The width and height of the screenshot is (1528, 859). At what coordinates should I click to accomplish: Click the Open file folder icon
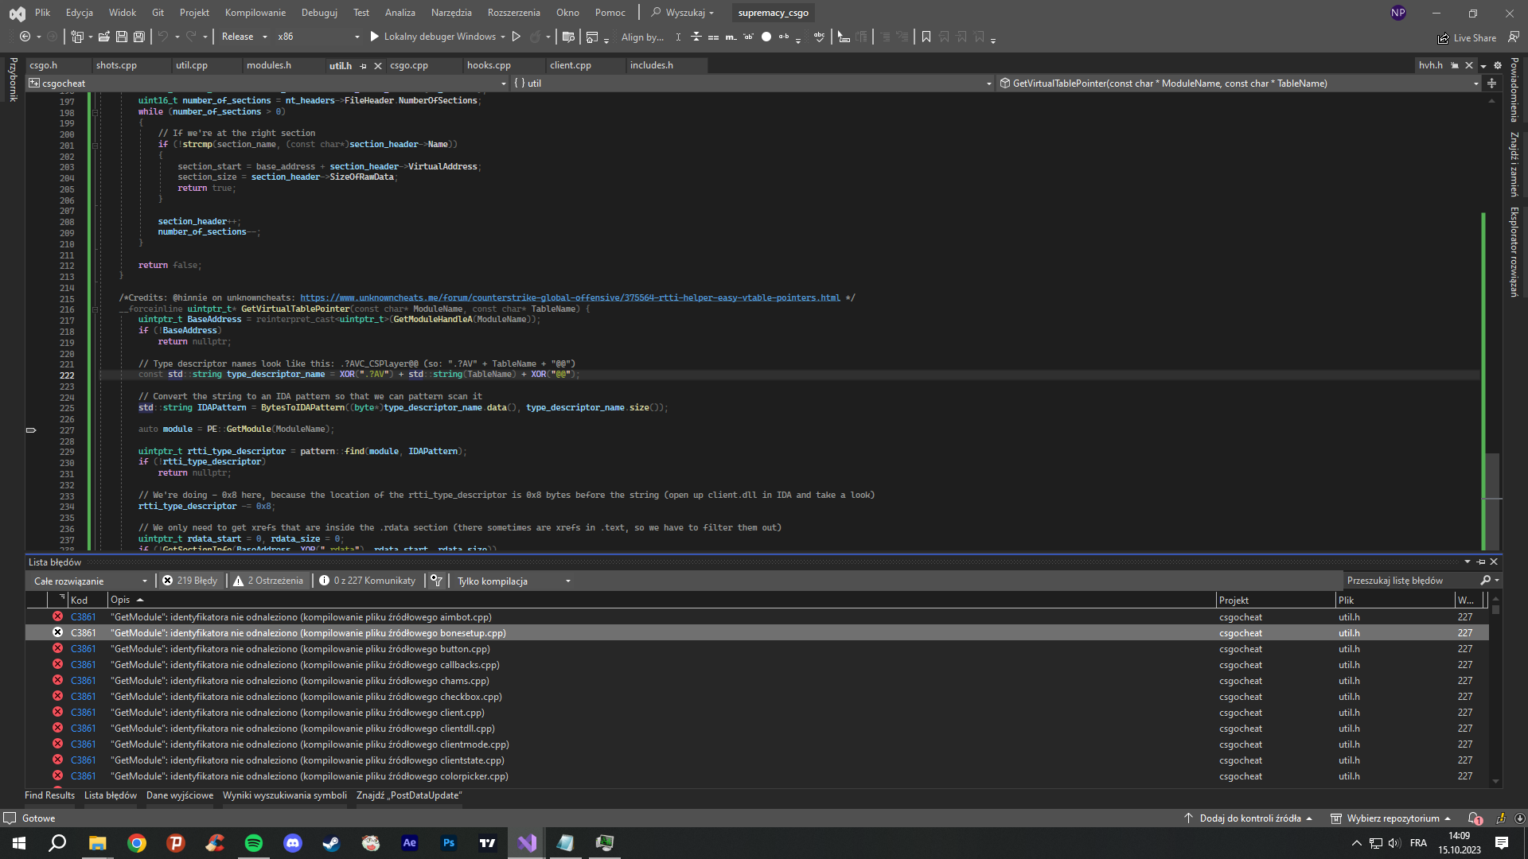point(103,37)
